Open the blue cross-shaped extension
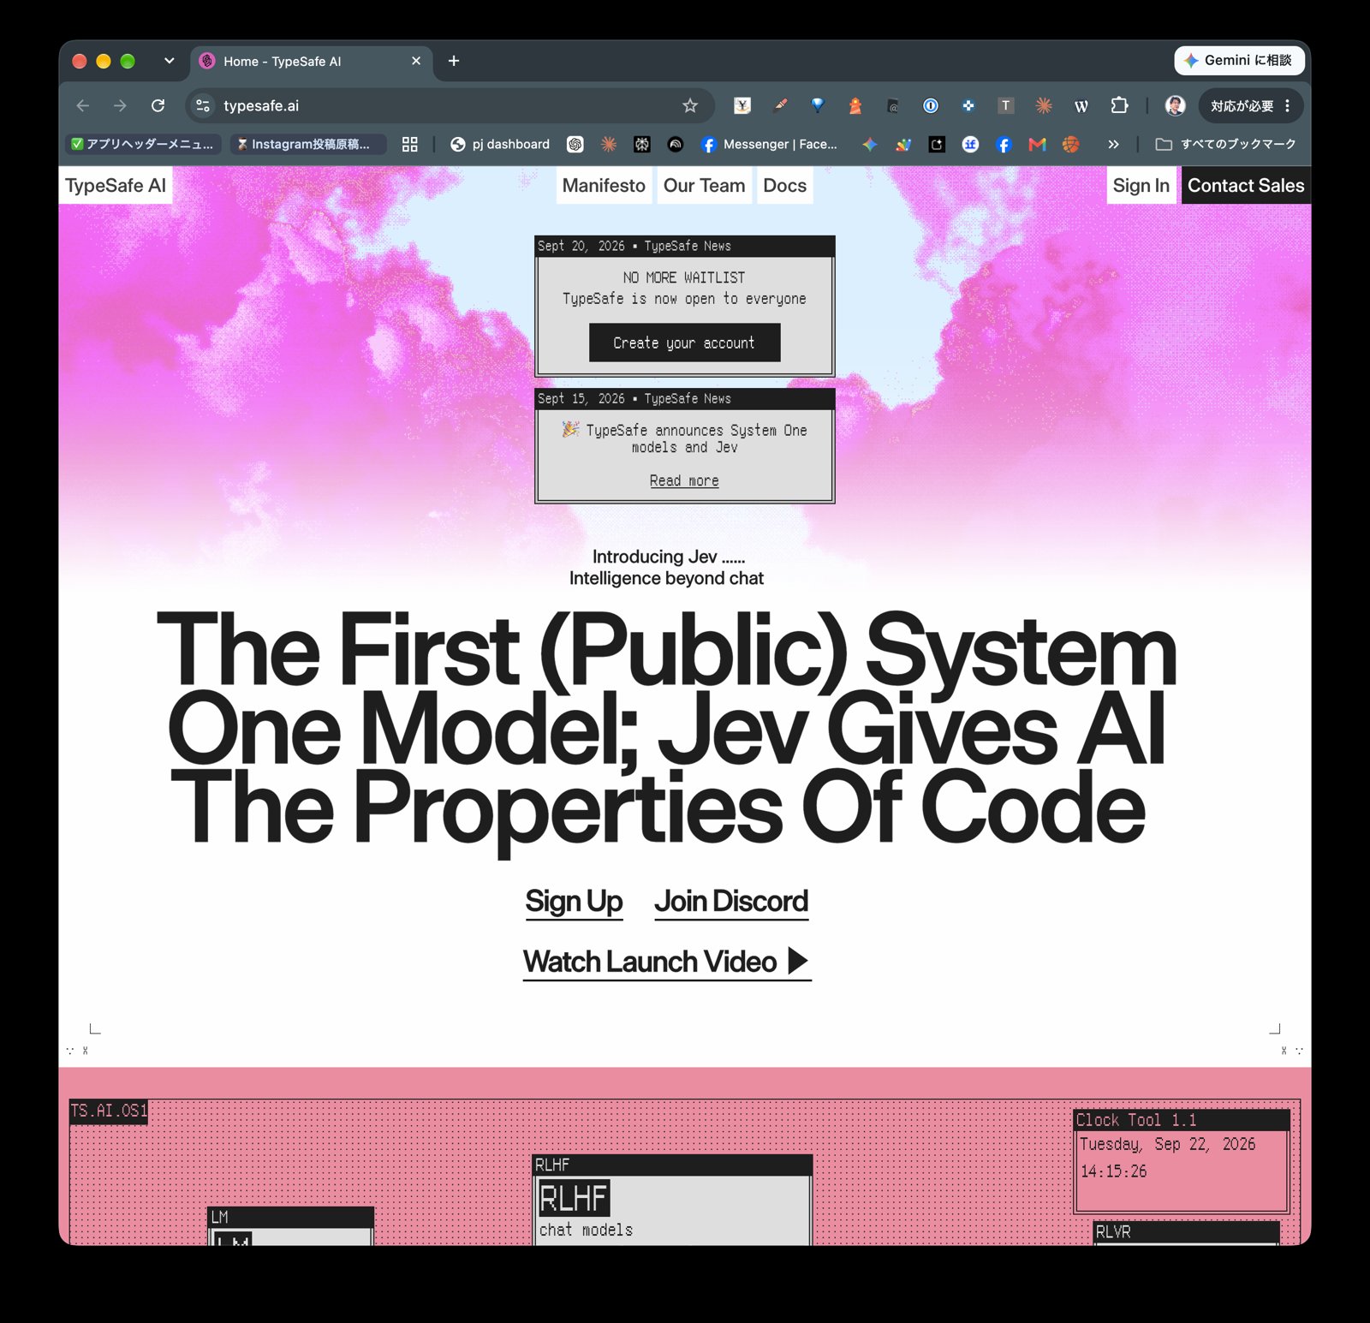Viewport: 1370px width, 1323px height. (968, 105)
